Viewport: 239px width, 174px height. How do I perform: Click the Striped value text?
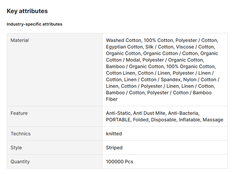(x=114, y=148)
